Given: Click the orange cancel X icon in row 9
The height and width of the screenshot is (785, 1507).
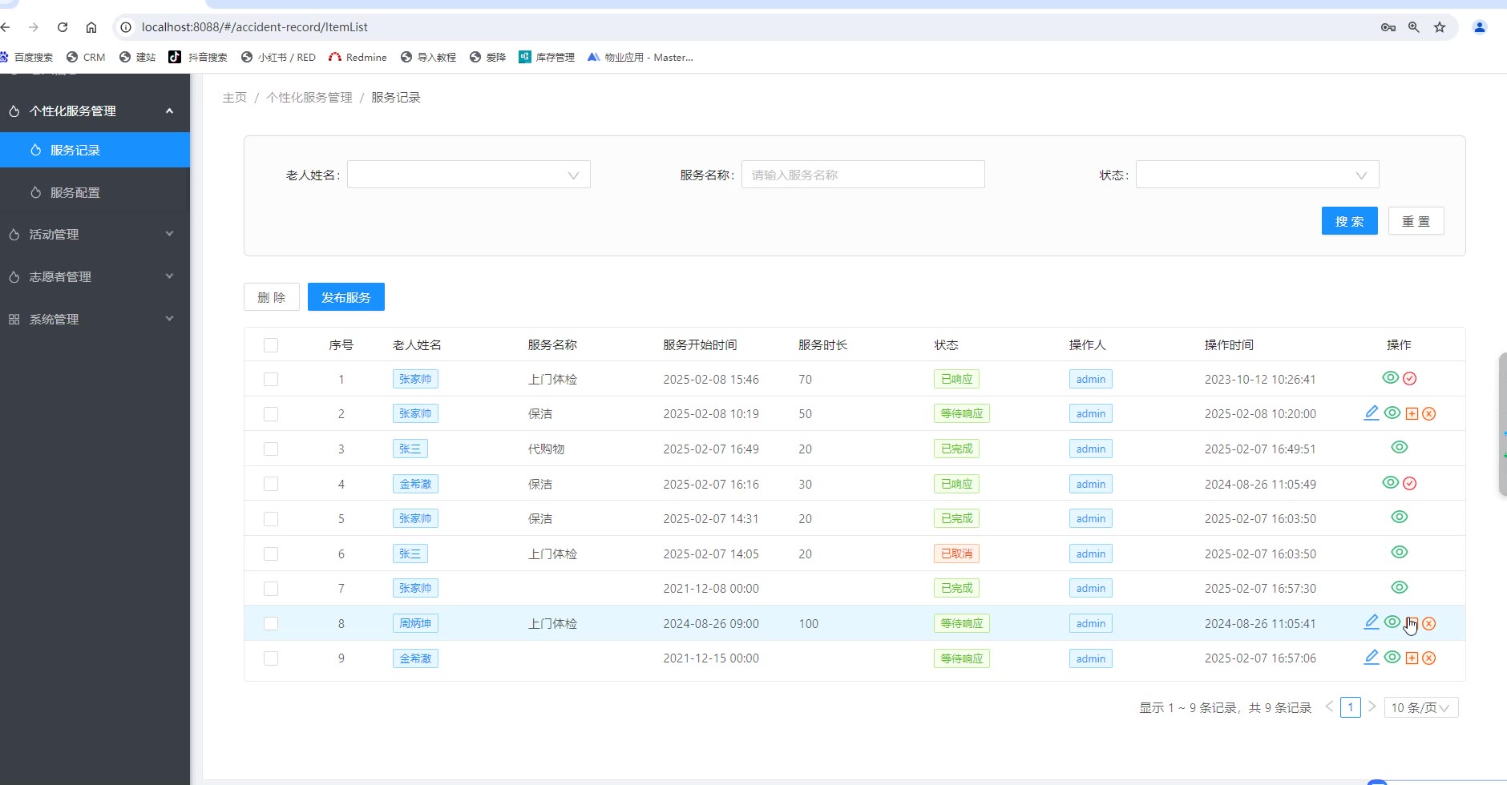Looking at the screenshot, I should 1428,658.
